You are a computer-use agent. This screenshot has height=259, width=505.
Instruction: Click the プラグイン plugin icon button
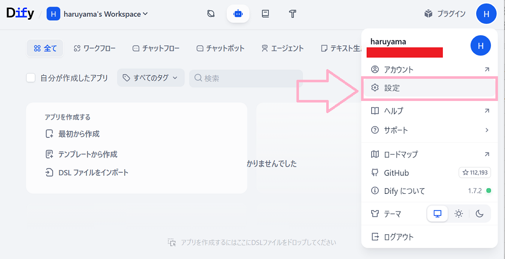click(x=444, y=14)
